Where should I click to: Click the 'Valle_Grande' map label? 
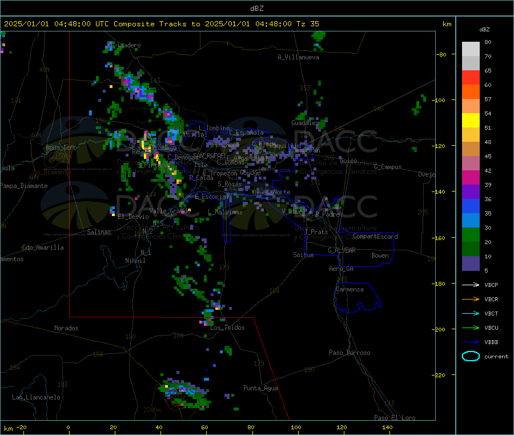pos(170,210)
